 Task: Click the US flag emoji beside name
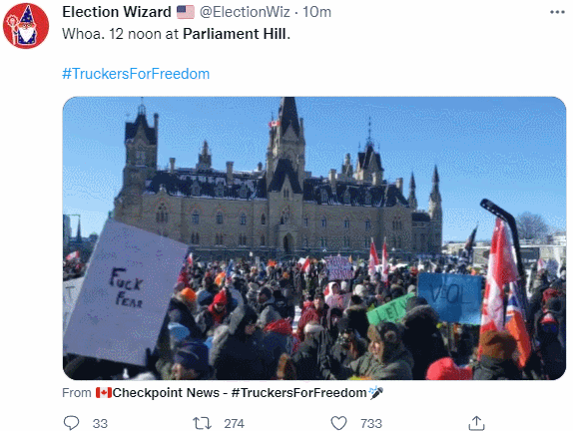pyautogui.click(x=186, y=12)
